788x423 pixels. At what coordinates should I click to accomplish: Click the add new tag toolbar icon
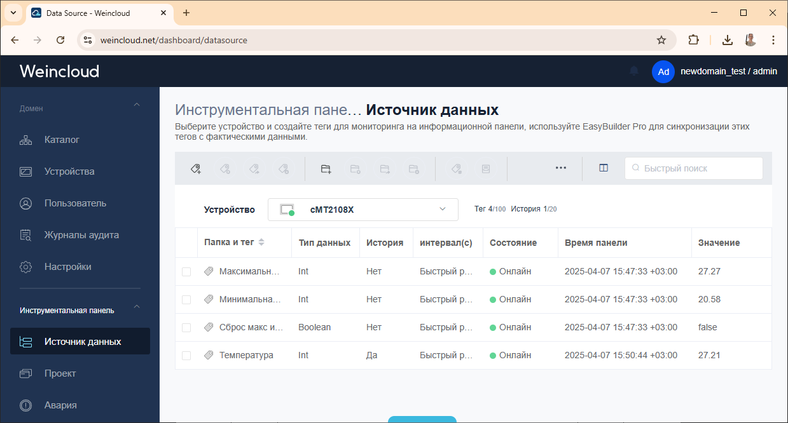(x=196, y=168)
